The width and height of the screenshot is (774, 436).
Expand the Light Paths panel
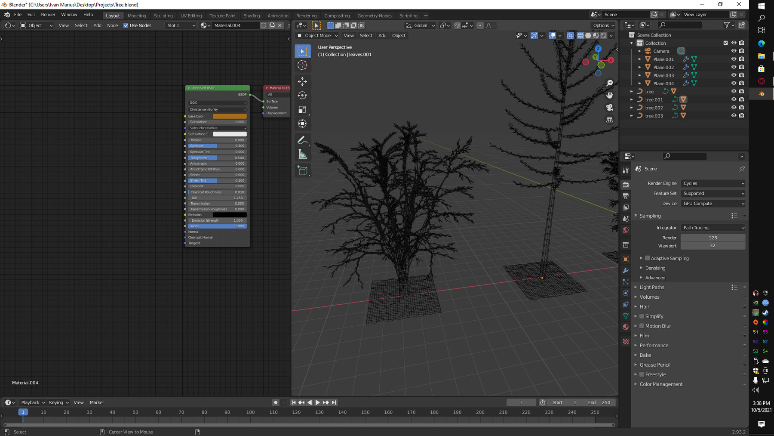click(x=652, y=287)
